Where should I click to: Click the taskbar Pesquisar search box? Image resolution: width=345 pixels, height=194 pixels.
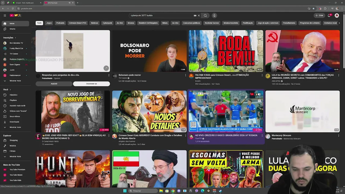(142, 191)
